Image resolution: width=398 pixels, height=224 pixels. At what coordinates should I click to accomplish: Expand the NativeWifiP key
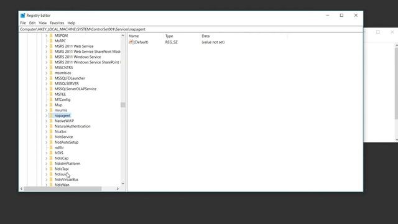(x=46, y=121)
